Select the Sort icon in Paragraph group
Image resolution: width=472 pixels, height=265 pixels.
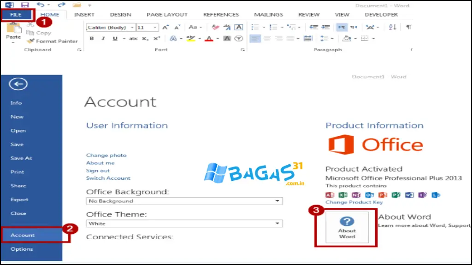(x=392, y=27)
